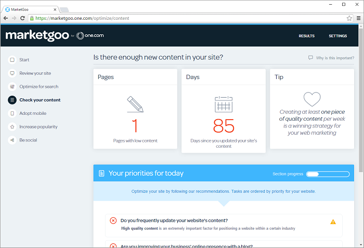
Task: Click the Increase popularity star icon
Action: [12, 127]
